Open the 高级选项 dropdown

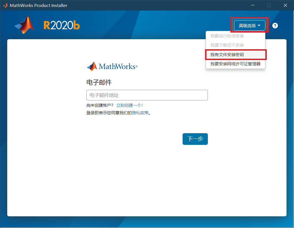point(250,26)
